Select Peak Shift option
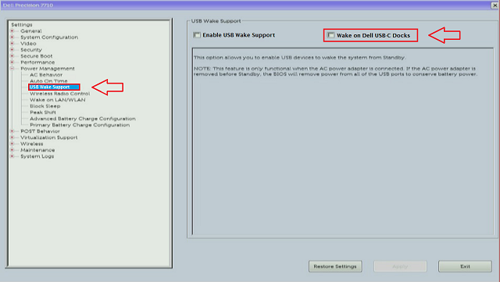500x282 pixels. click(x=43, y=112)
